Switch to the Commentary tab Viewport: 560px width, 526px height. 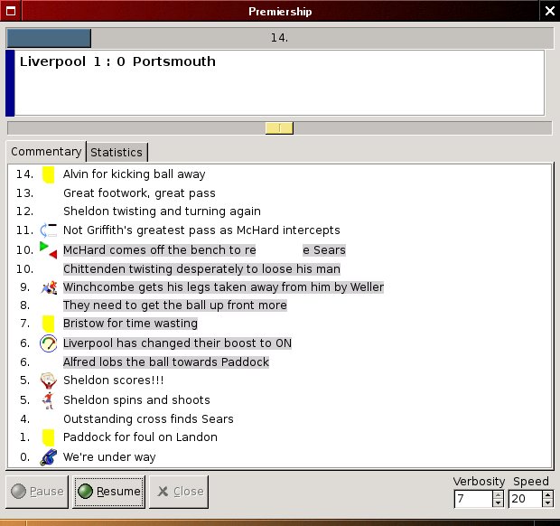(x=46, y=152)
